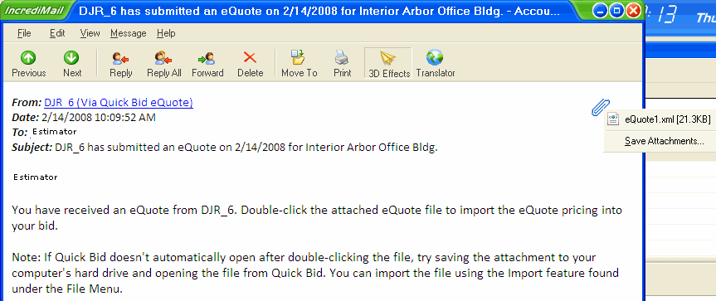
Task: Go to the Previous message
Action: [29, 64]
